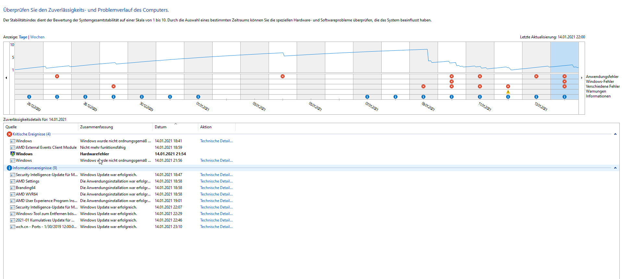Open Technische Details for Windows 18:41 event

(x=216, y=141)
